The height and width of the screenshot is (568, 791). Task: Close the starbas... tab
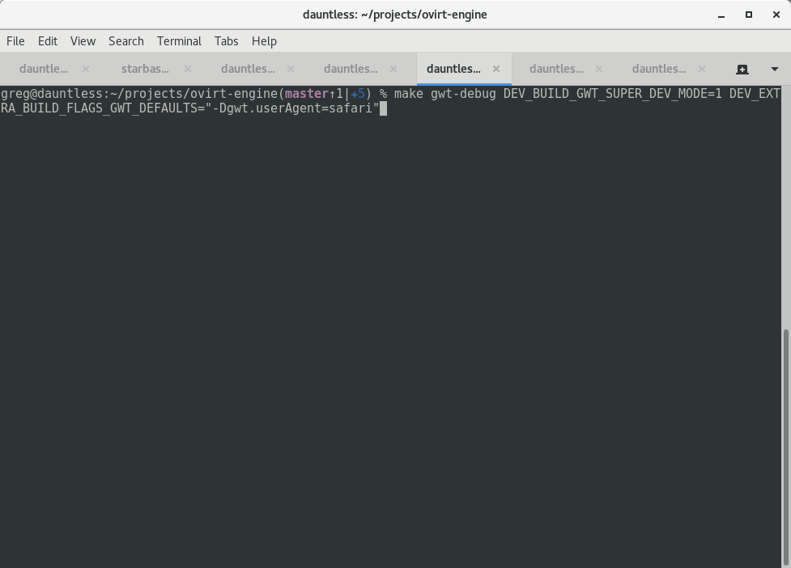point(188,70)
